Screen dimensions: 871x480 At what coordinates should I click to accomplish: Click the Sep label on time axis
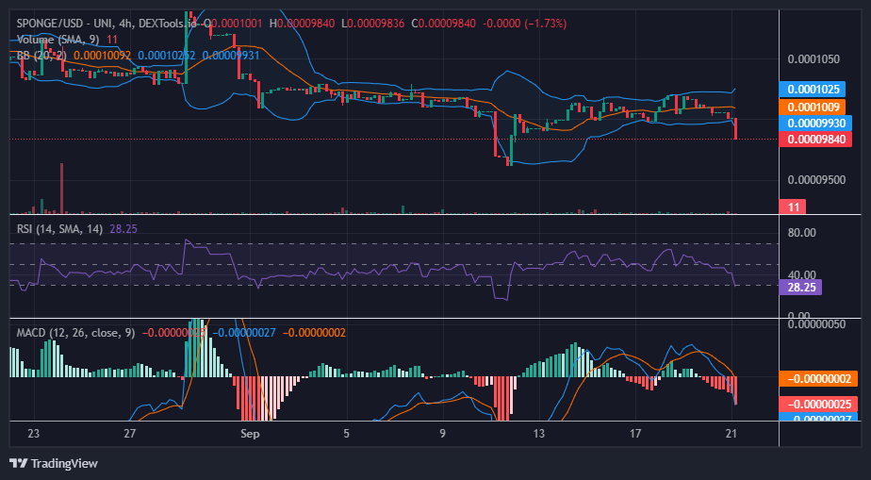(250, 434)
